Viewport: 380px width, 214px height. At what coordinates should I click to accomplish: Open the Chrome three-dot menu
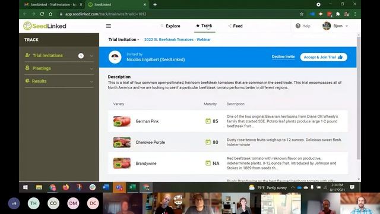355,14
